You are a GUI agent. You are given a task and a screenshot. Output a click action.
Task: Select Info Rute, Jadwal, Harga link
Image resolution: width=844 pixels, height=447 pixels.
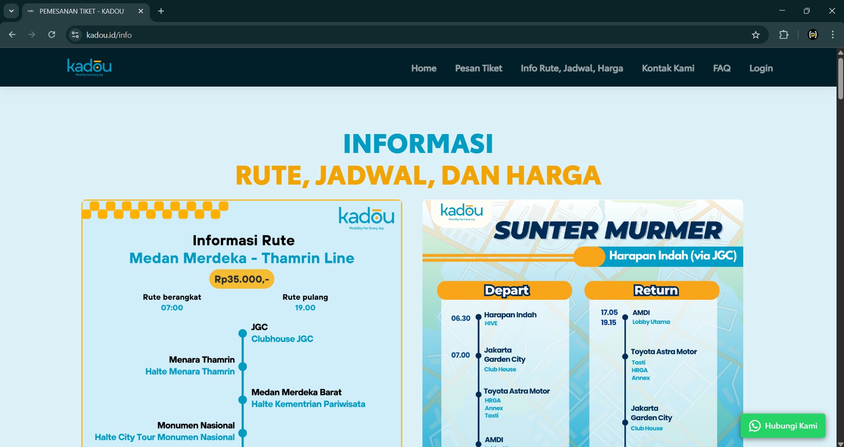coord(572,68)
